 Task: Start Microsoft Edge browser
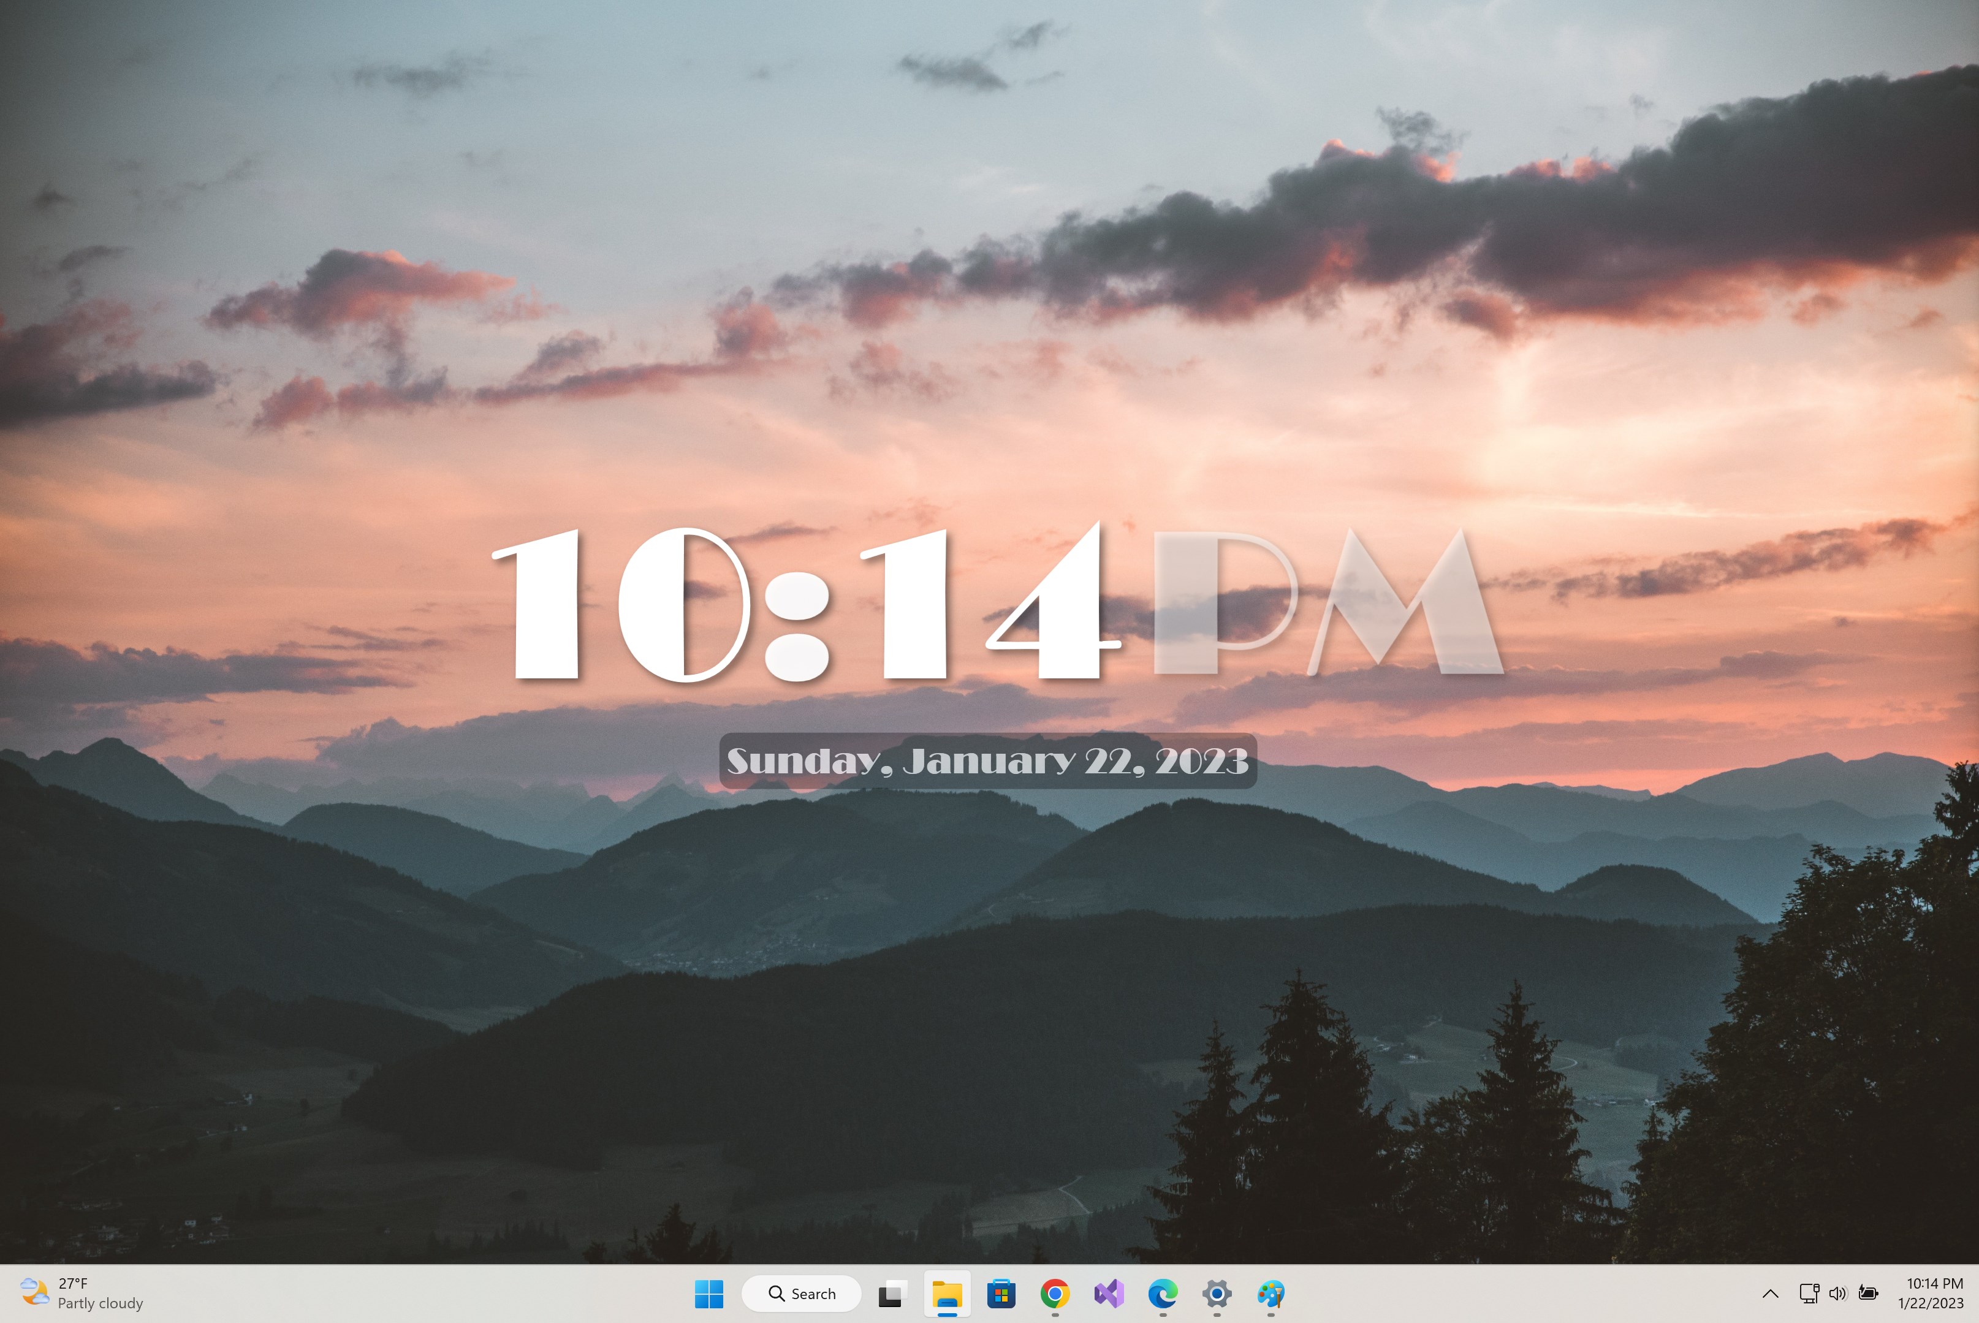[x=1163, y=1294]
